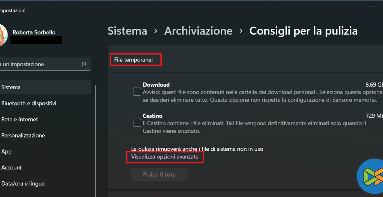Screen dimensions: 383x197
Task: Open Visualizza opzioni avanzate link
Action: [x=165, y=157]
